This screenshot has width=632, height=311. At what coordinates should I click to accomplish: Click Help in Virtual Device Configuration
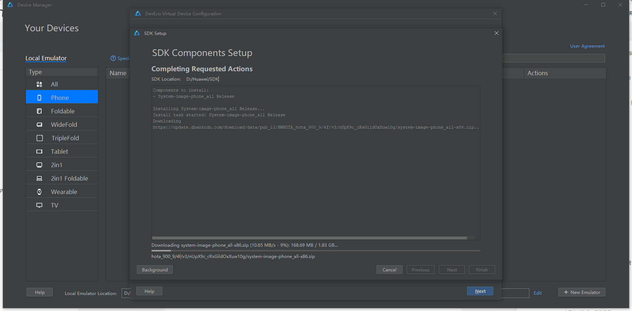pos(149,291)
